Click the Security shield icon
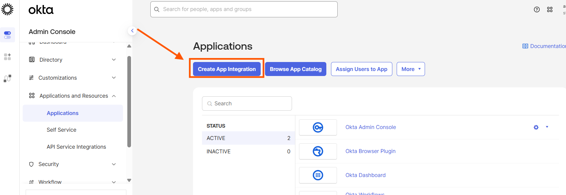This screenshot has height=195, width=566. [31, 164]
